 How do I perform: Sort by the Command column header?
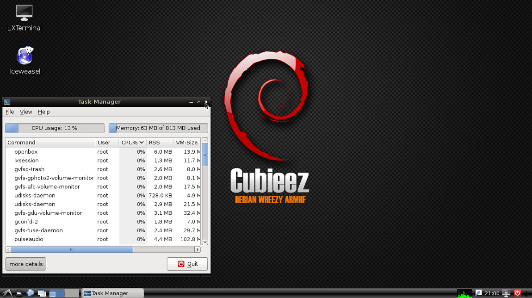50,143
